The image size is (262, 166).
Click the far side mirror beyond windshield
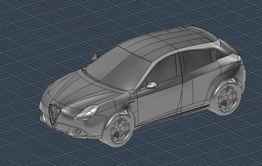pyautogui.click(x=95, y=57)
